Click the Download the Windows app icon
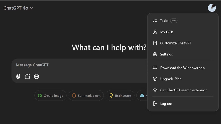 (155, 68)
